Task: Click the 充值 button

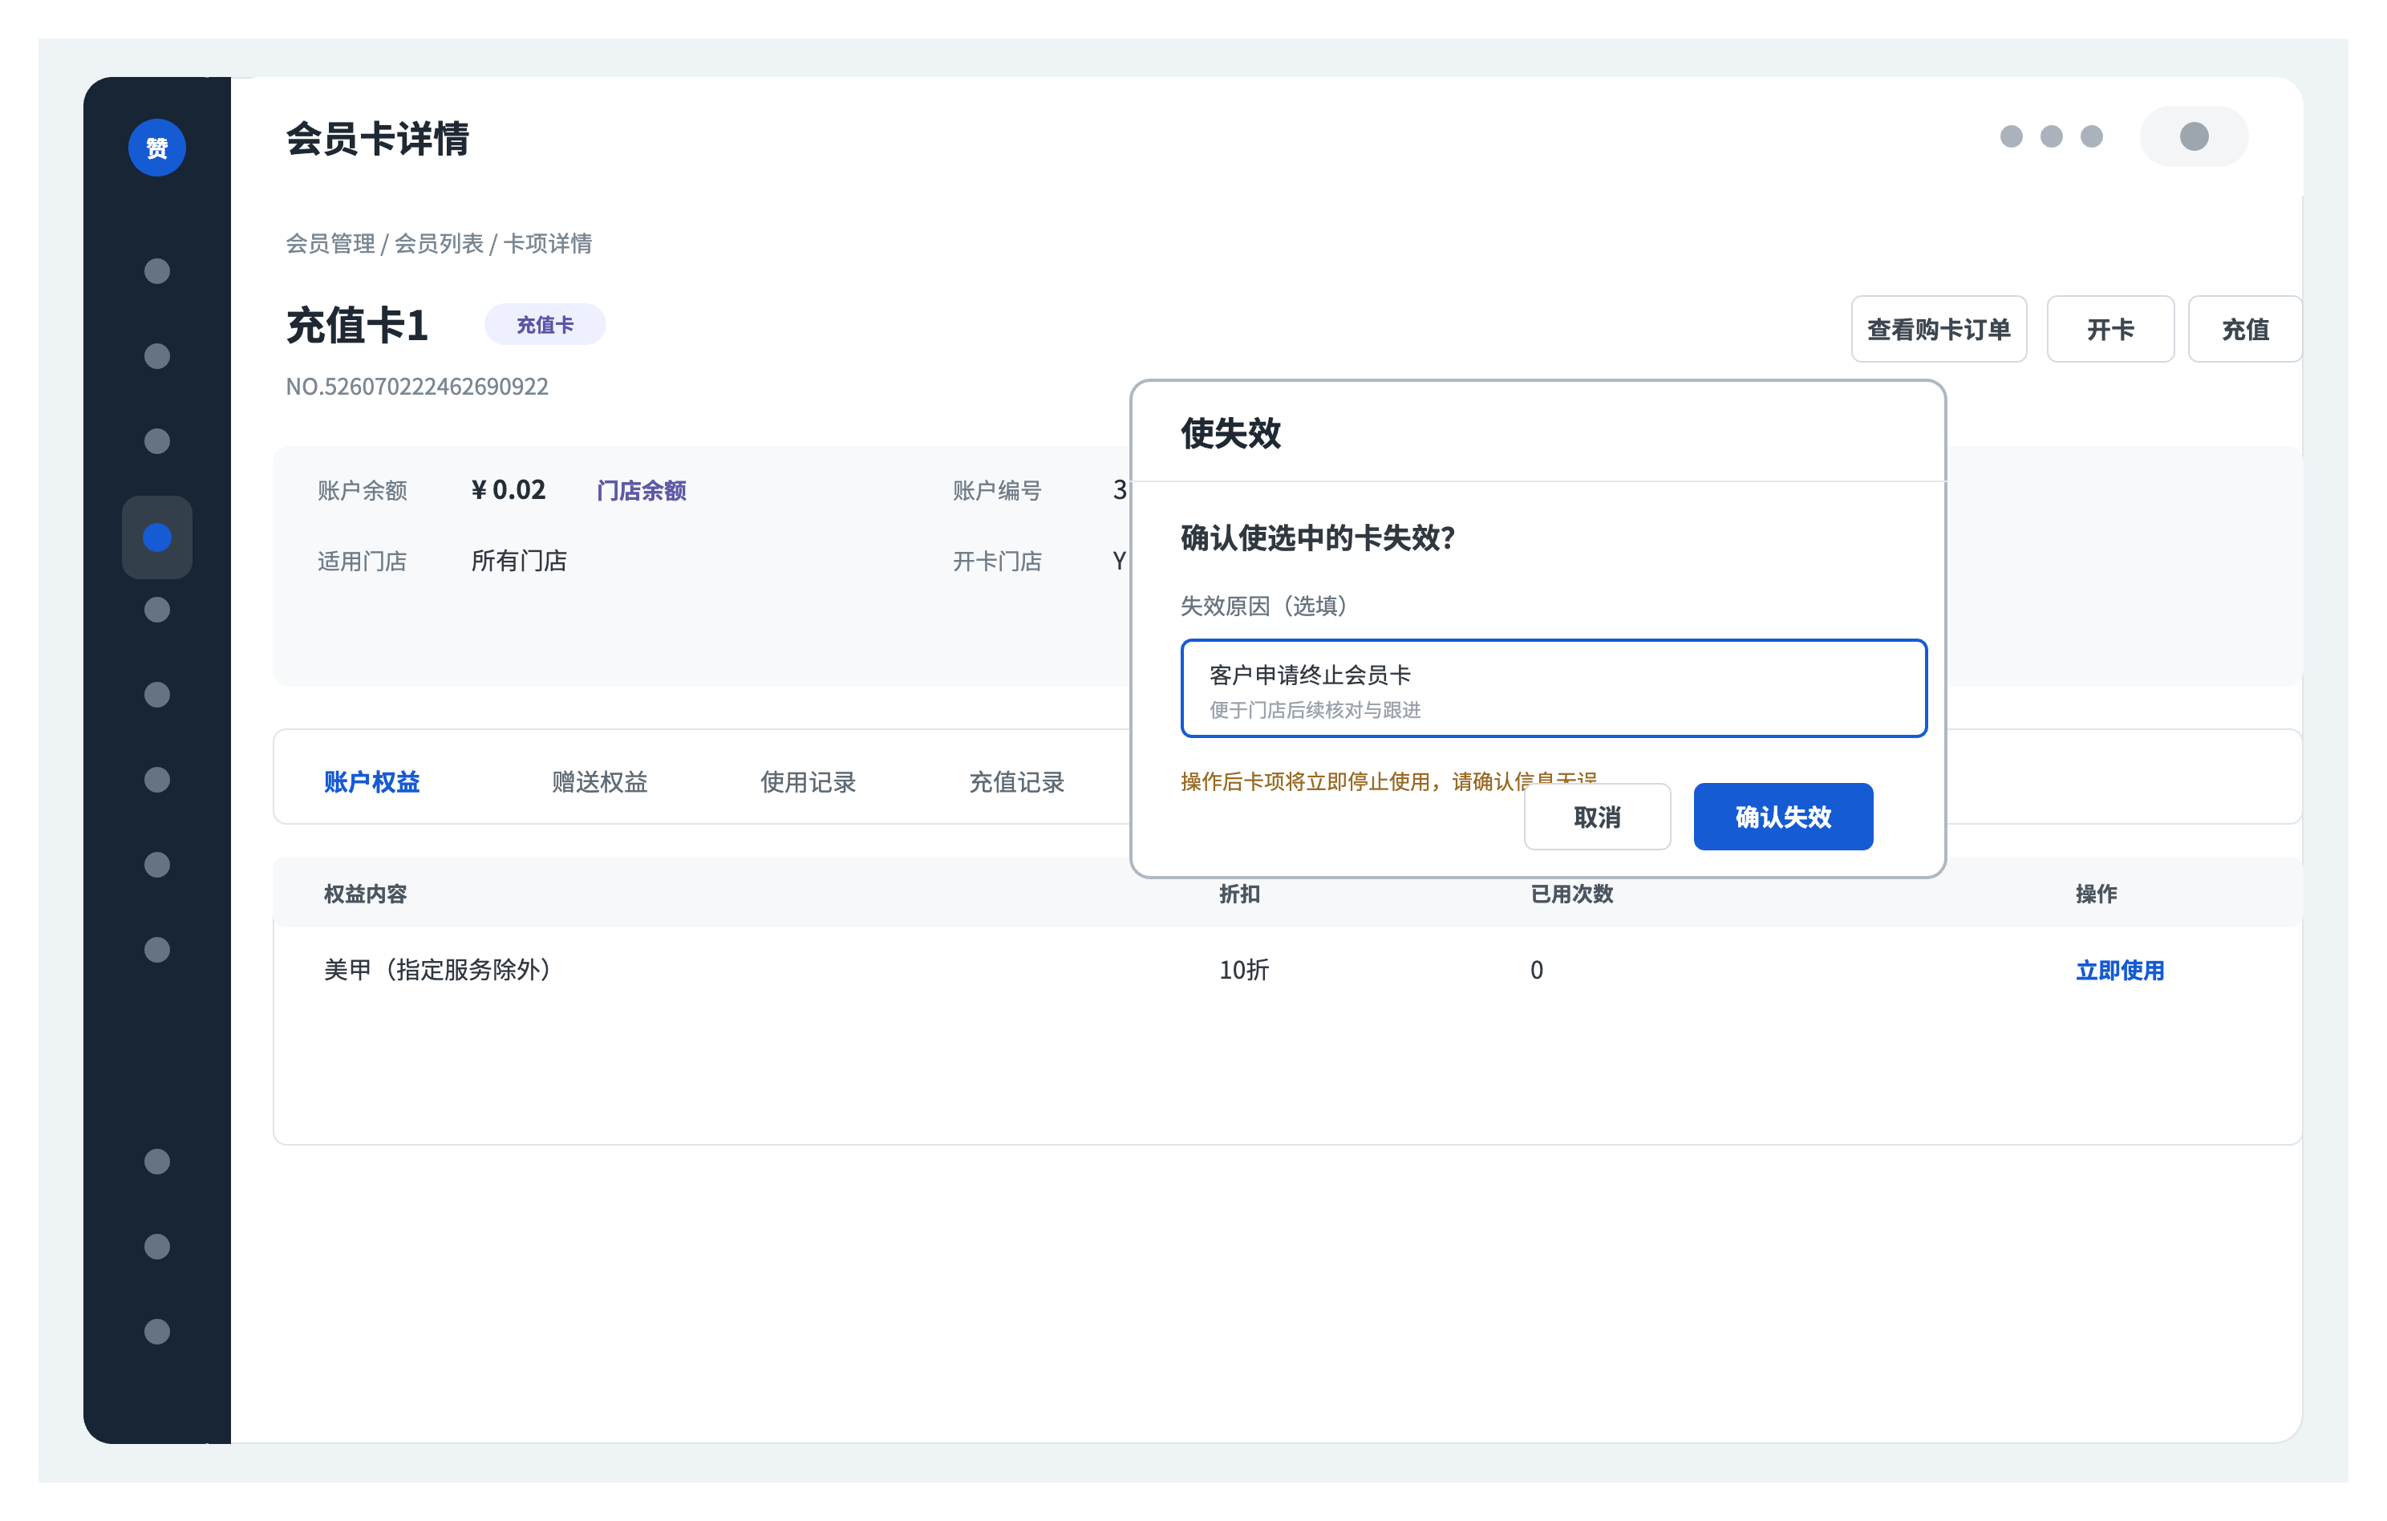Action: click(x=2245, y=329)
